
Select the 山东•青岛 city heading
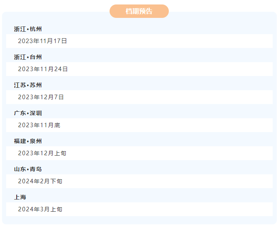click(28, 169)
